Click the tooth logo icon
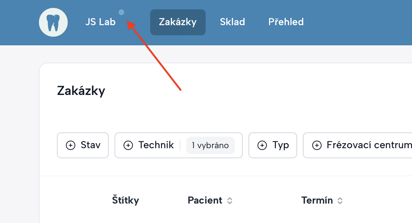Screen dimensions: 412x223 click(x=53, y=22)
